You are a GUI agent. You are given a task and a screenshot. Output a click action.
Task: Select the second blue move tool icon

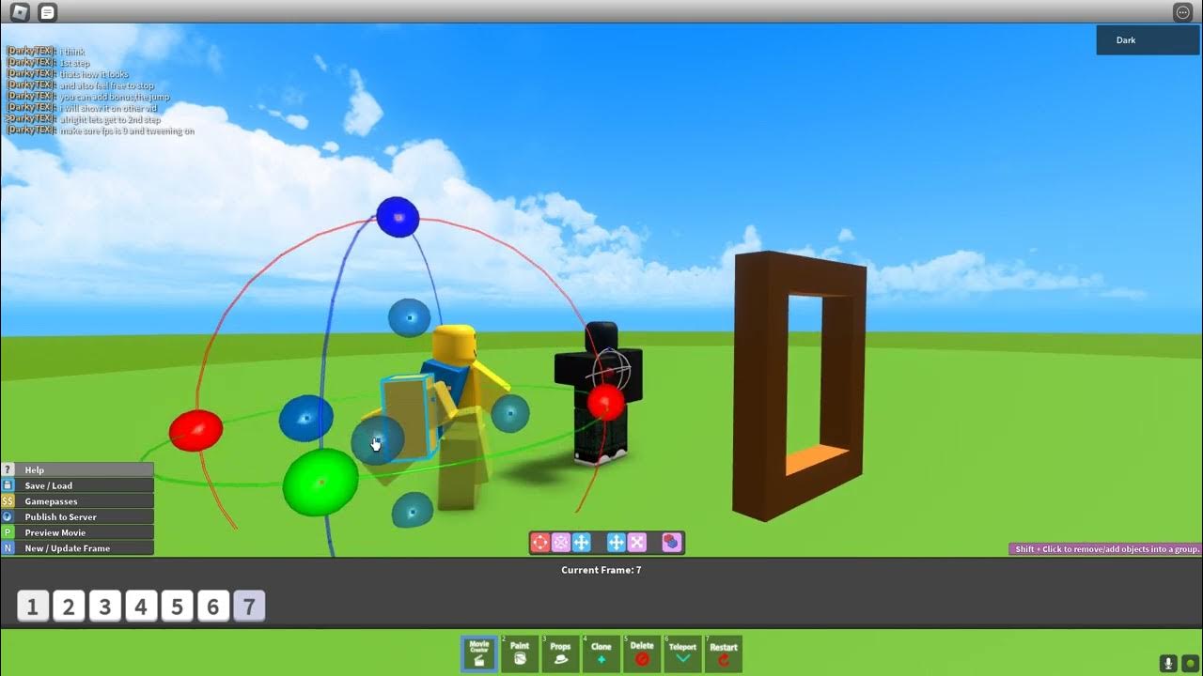(617, 542)
